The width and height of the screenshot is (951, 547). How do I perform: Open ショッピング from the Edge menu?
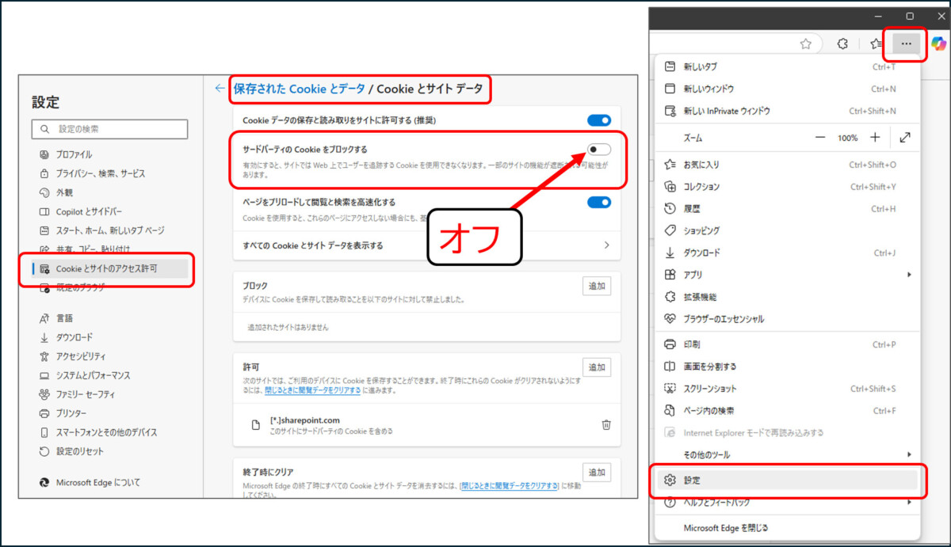coord(788,230)
